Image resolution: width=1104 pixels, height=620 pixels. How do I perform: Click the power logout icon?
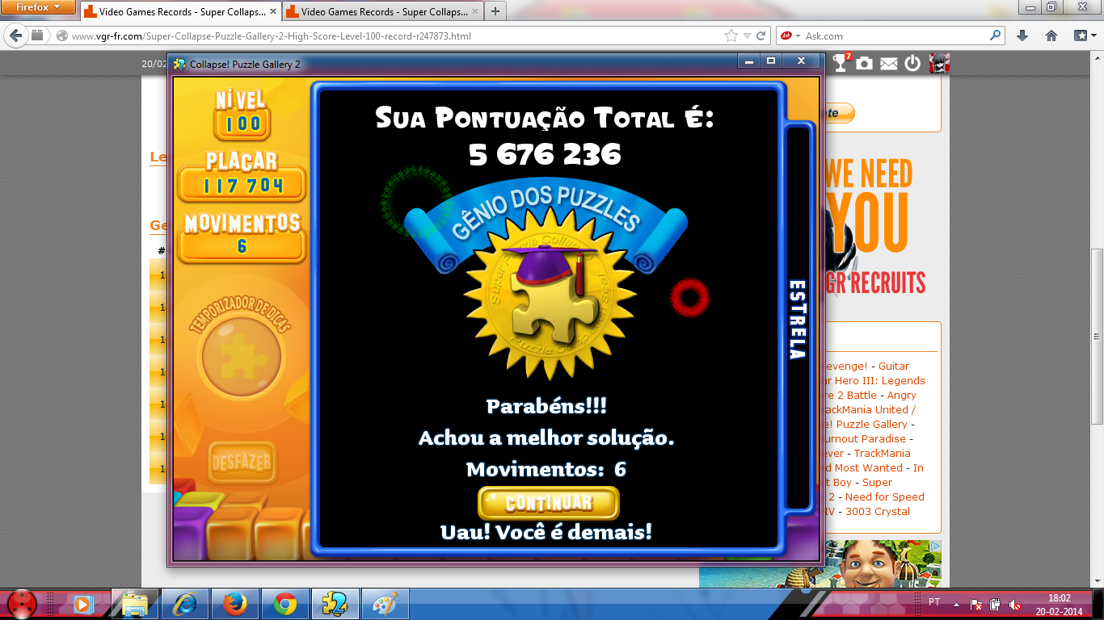pyautogui.click(x=912, y=63)
